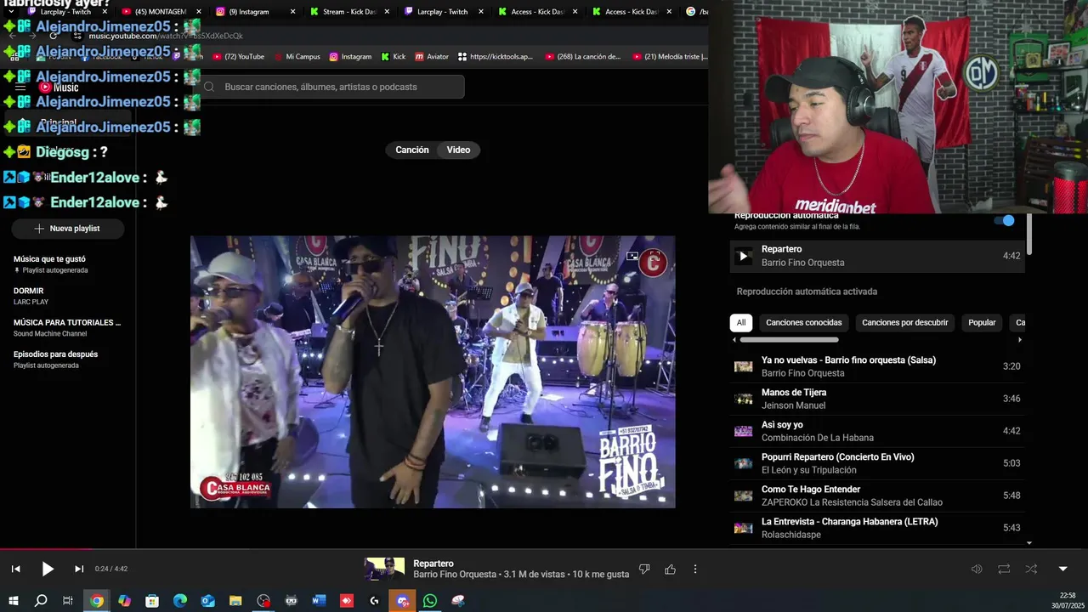The image size is (1088, 612).
Task: Open Microsoft Edge from taskbar
Action: click(180, 601)
